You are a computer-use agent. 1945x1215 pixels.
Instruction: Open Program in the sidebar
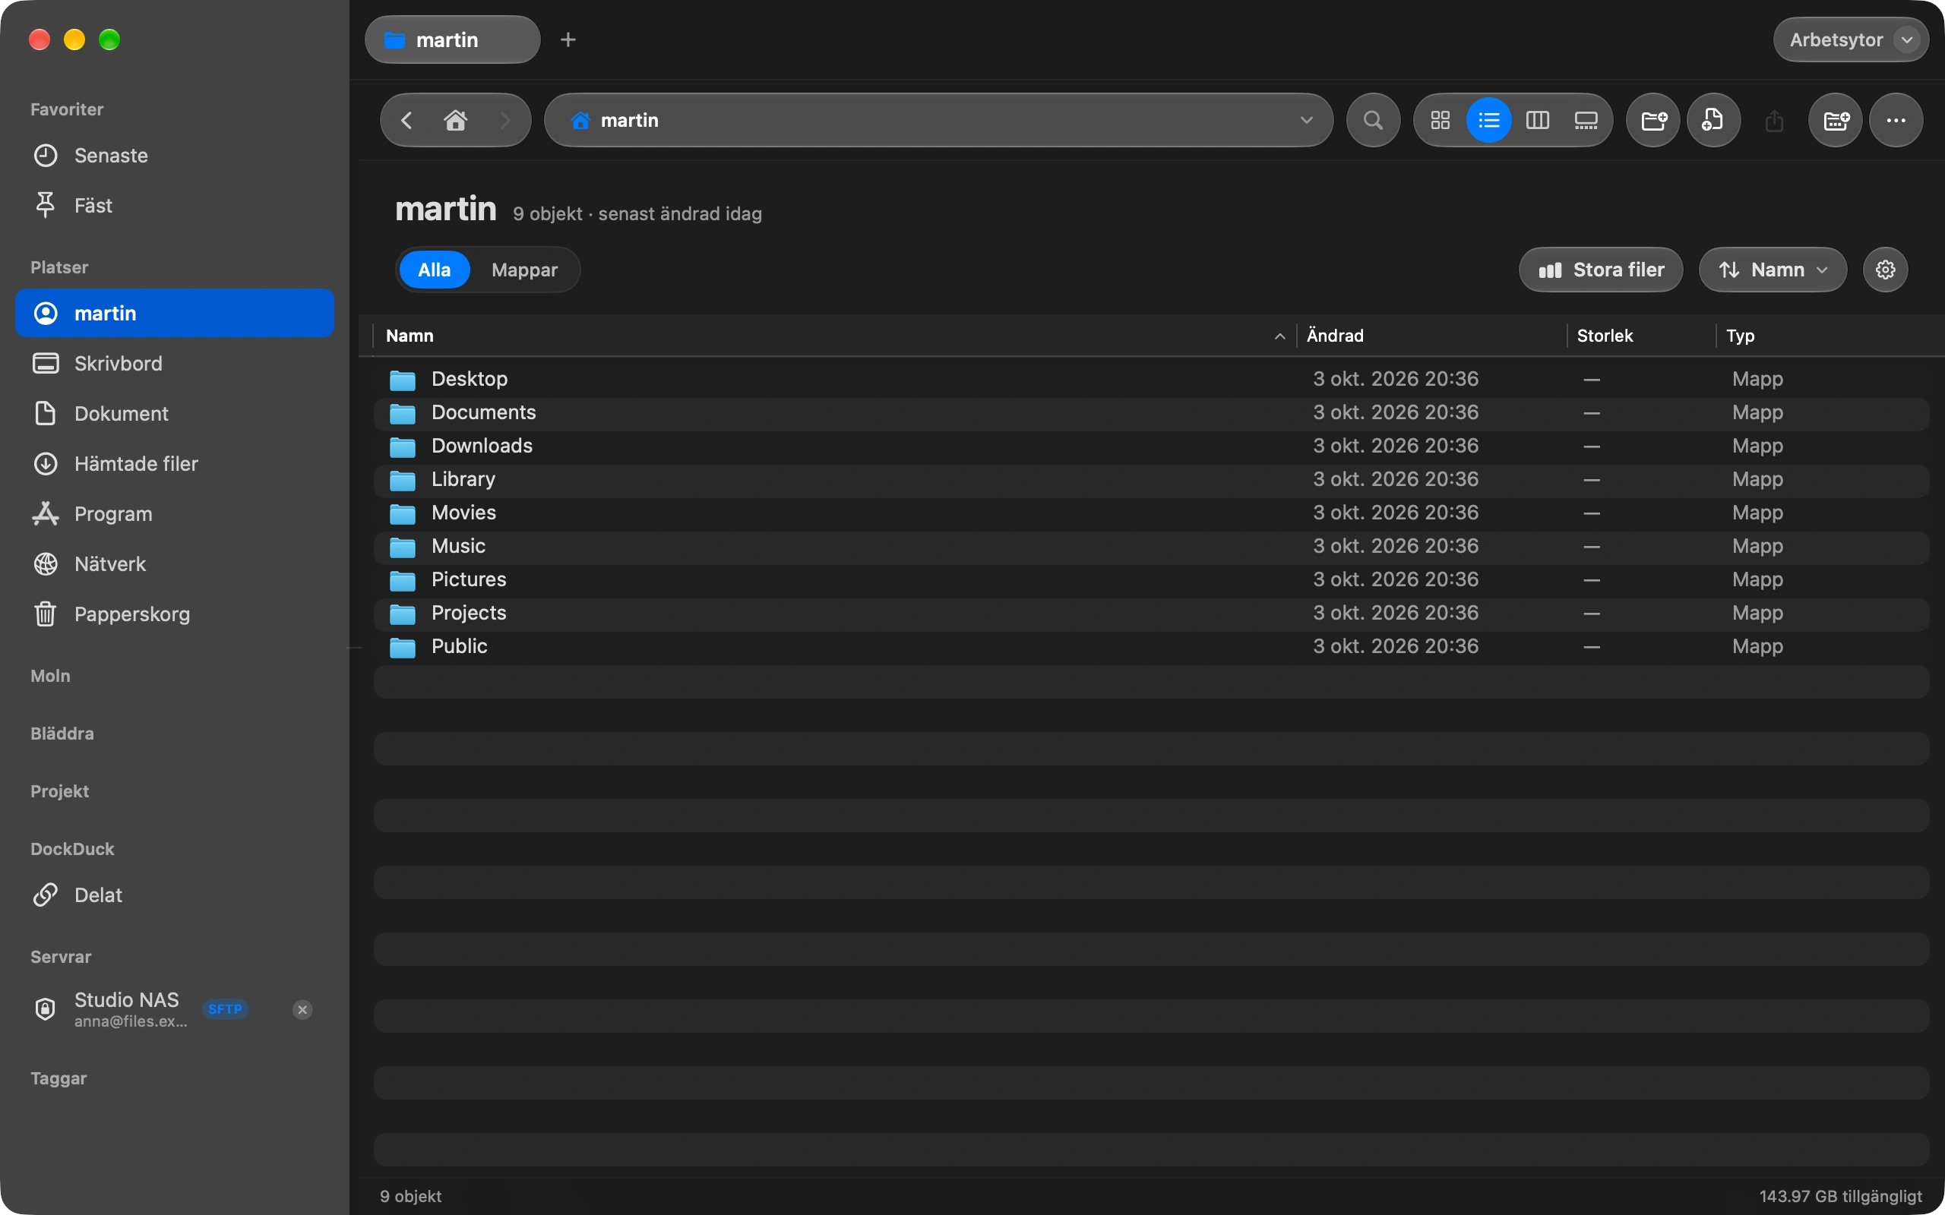175,513
